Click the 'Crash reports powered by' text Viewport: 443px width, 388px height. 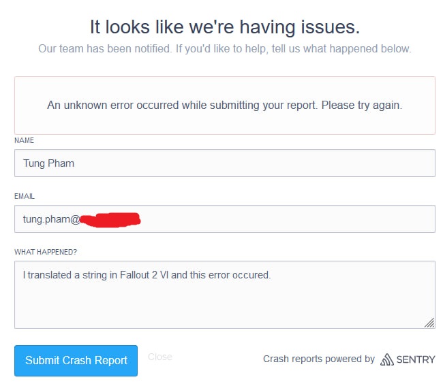click(x=319, y=359)
